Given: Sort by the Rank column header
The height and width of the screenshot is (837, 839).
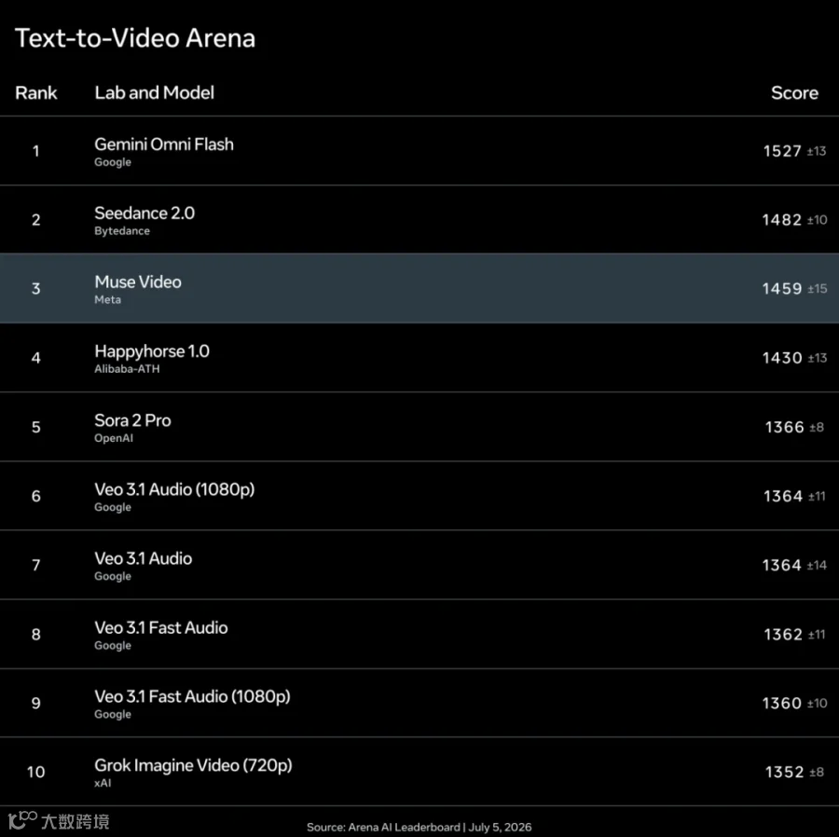Looking at the screenshot, I should coord(35,92).
